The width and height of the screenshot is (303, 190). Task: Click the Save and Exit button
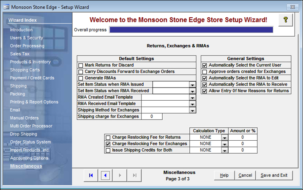coord(274,175)
